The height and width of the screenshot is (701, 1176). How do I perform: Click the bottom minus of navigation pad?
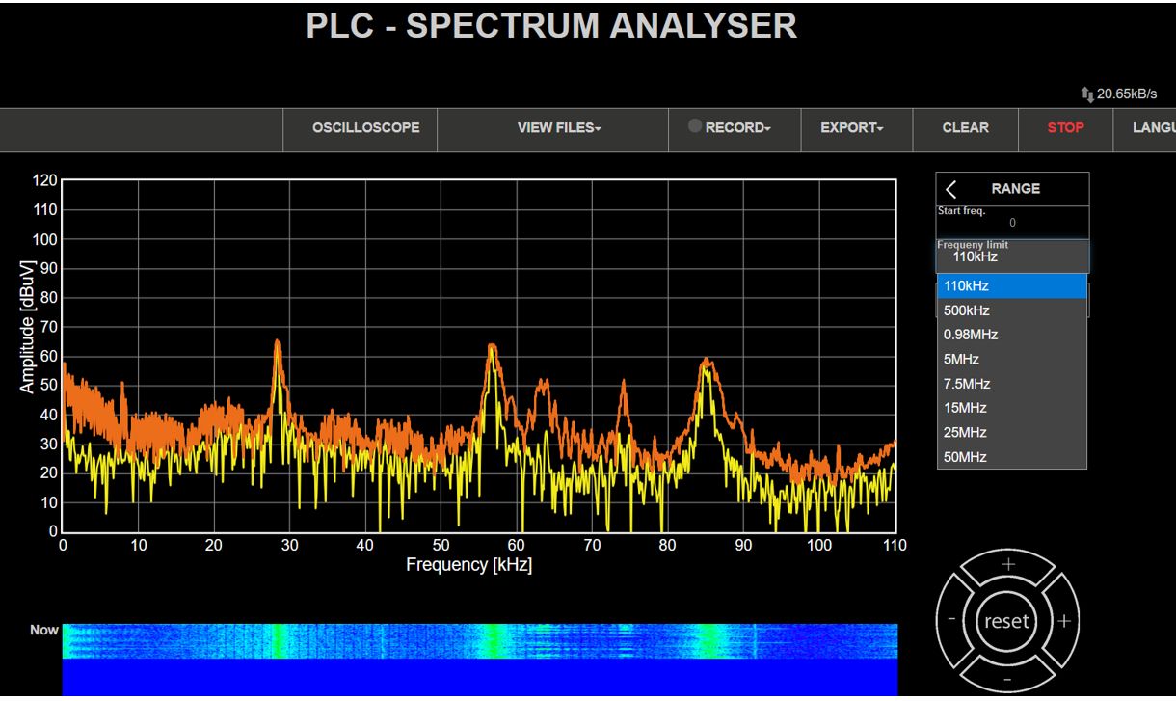pyautogui.click(x=1007, y=678)
